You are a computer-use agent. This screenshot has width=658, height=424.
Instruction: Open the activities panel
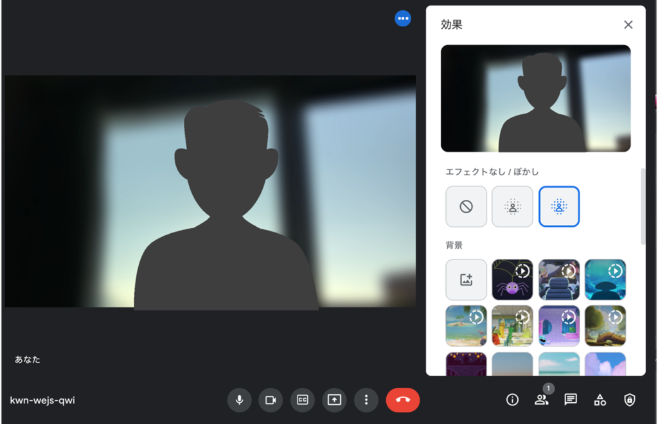600,400
